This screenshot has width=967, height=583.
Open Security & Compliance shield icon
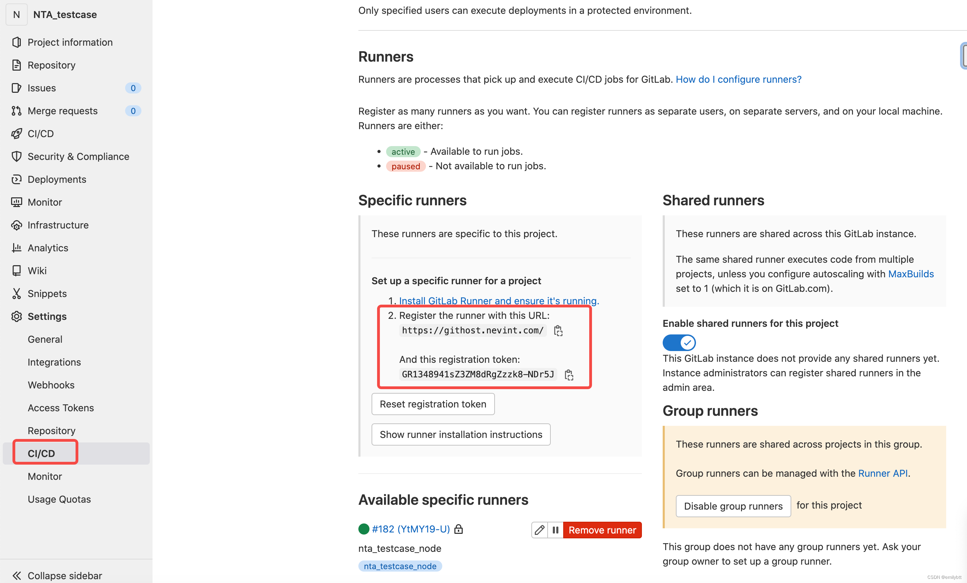click(x=17, y=156)
